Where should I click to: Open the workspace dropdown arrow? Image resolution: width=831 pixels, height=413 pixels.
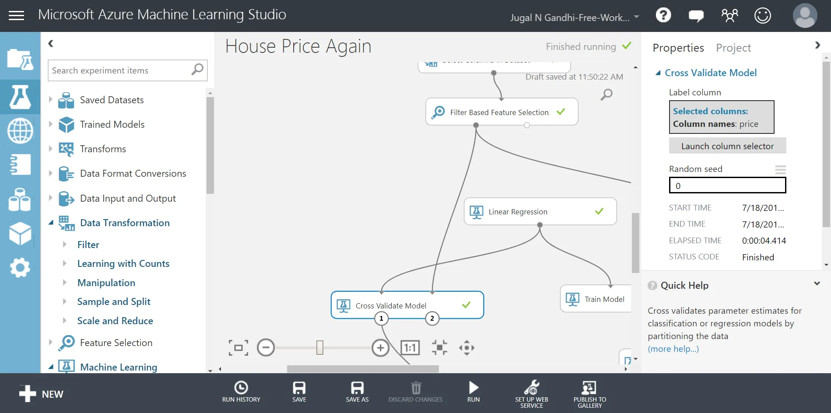tap(636, 17)
